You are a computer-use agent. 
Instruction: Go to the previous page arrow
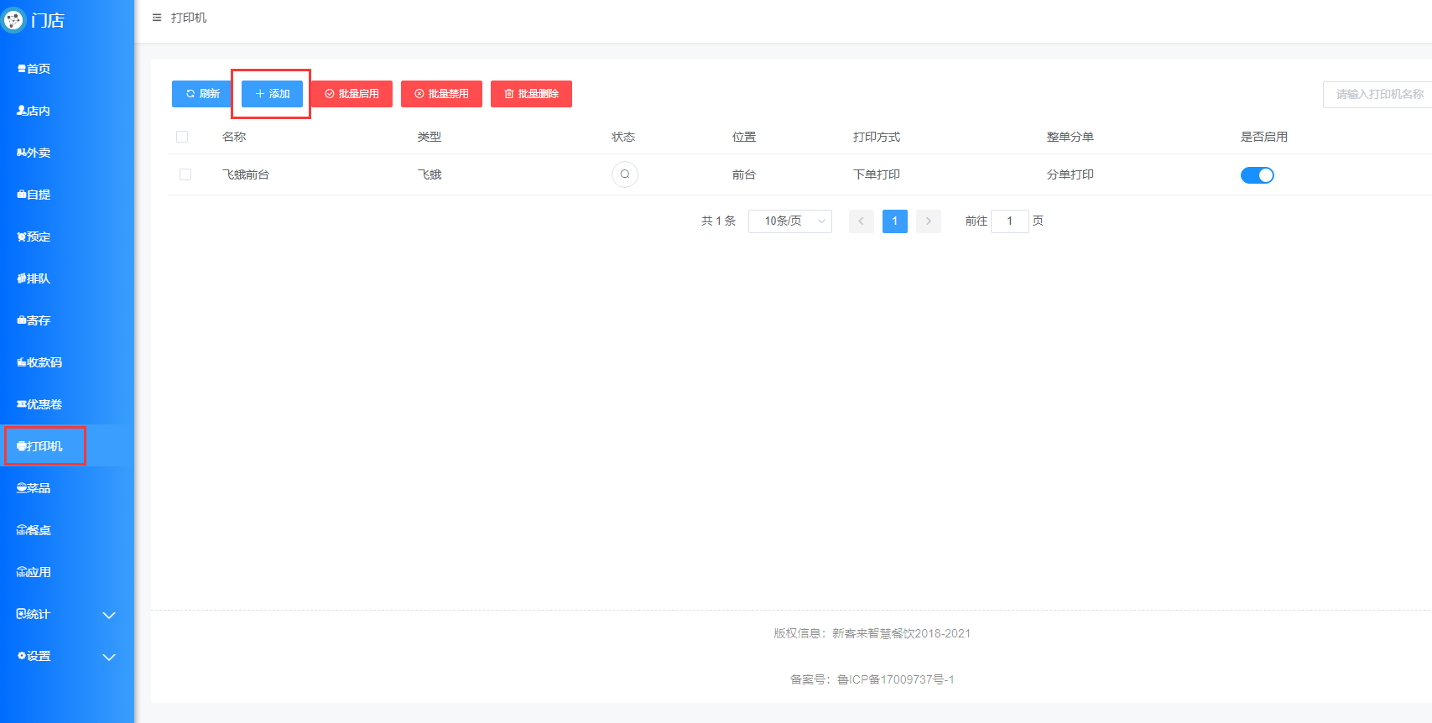861,221
